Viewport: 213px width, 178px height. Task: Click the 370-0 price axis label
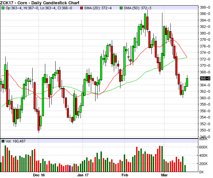click(x=205, y=65)
